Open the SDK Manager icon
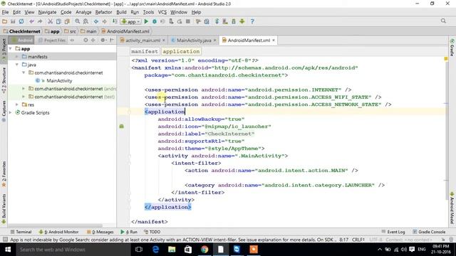This screenshot has width=456, height=256. tap(234, 21)
